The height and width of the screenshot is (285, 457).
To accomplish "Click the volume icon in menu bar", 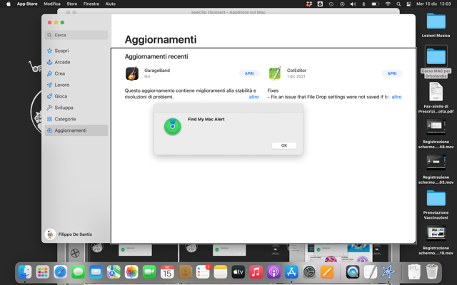I will 353,4.
